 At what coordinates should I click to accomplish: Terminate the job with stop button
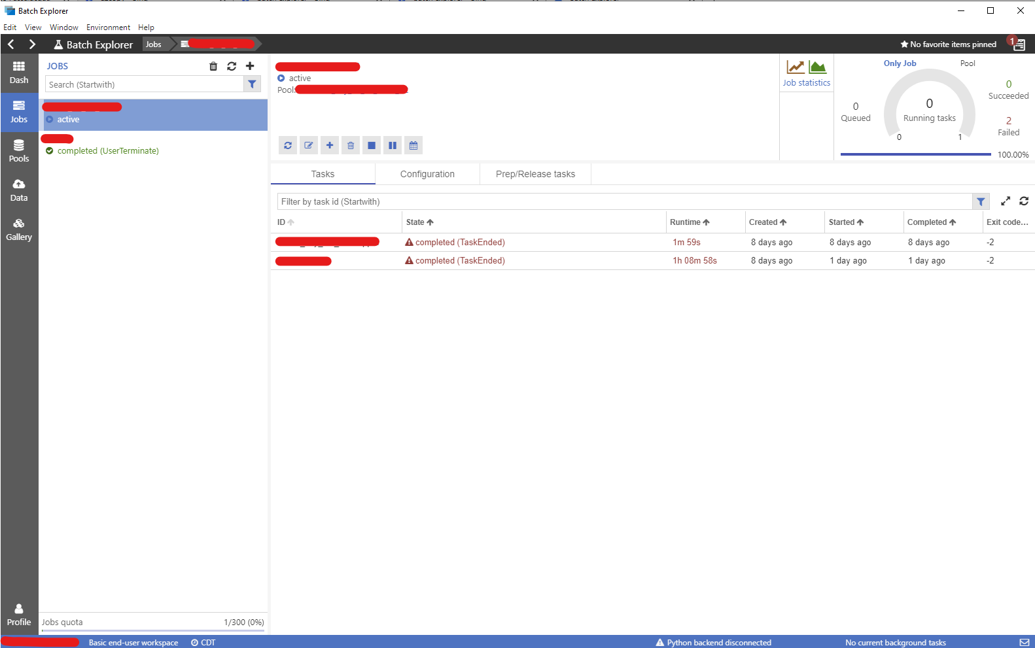click(372, 145)
